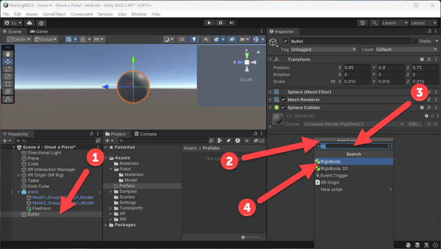Open the global search magnifier
The height and width of the screenshot is (249, 441).
click(x=374, y=23)
